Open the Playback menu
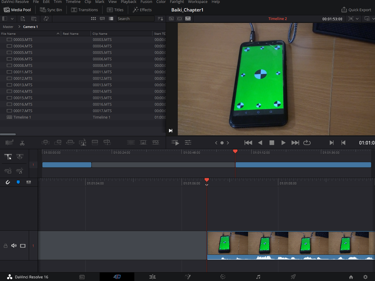375x281 pixels. [x=128, y=2]
